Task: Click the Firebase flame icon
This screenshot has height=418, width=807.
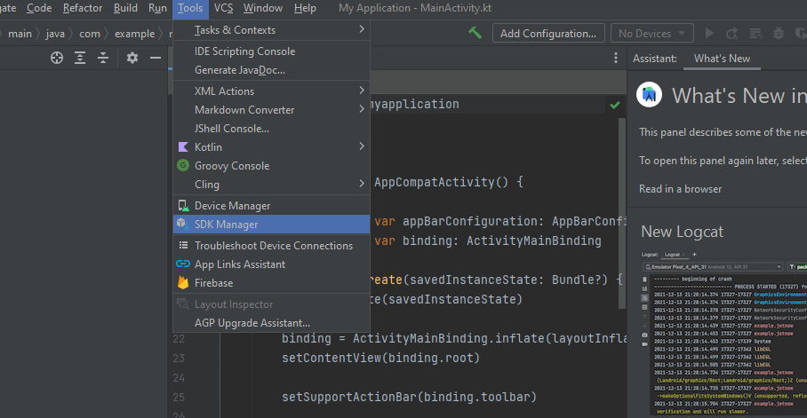Action: point(183,282)
